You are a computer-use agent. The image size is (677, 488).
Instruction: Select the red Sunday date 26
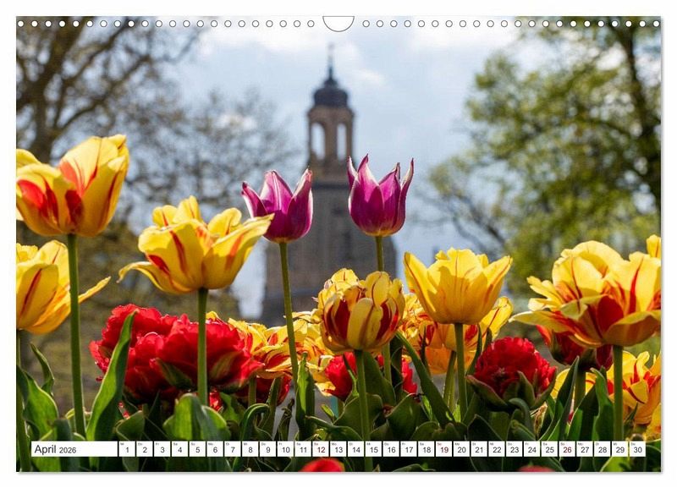click(x=567, y=449)
